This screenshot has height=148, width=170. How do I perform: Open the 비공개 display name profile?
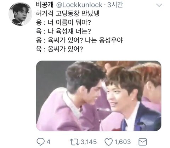pyautogui.click(x=45, y=5)
